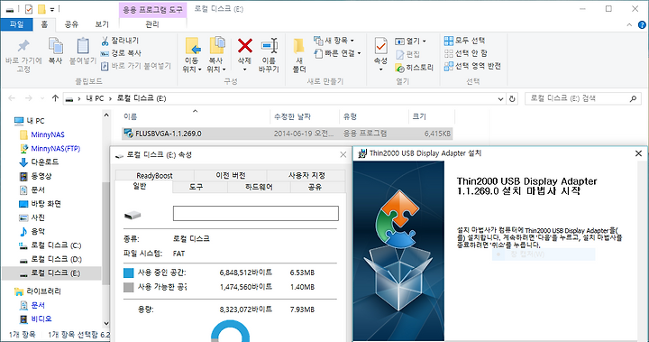Viewport: 649px width, 342px height.
Task: Switch to 사용자 지정 tab in properties
Action: point(306,176)
